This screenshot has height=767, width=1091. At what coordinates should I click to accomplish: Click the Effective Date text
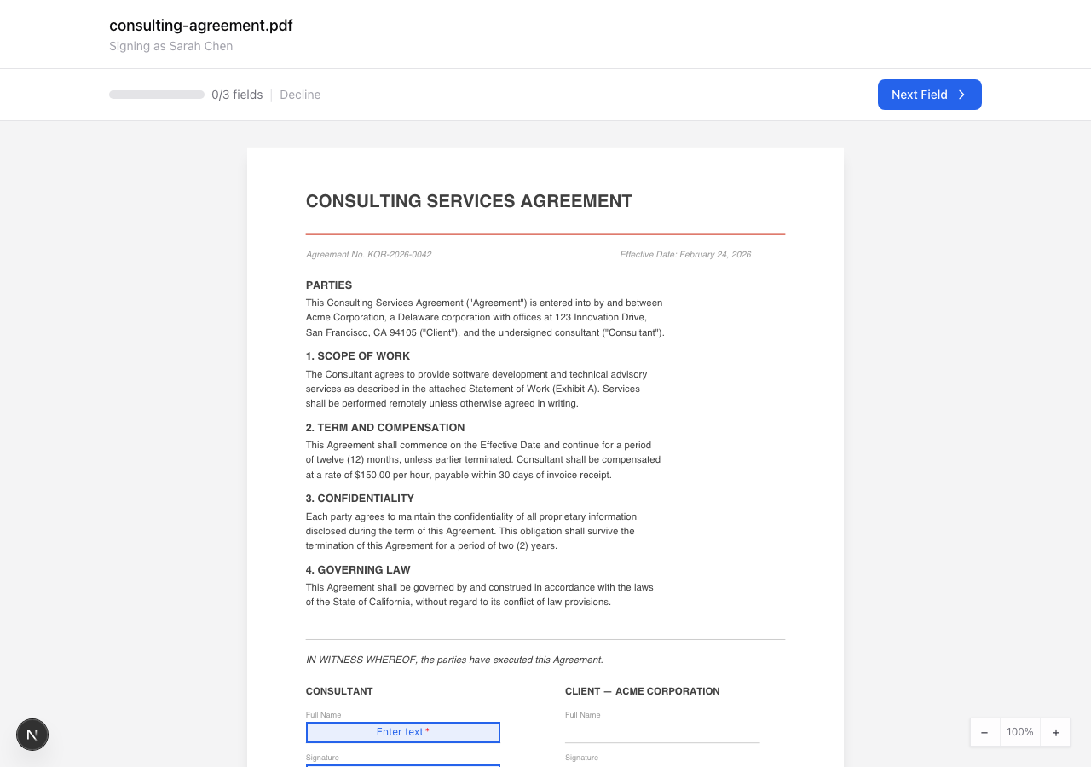click(685, 255)
